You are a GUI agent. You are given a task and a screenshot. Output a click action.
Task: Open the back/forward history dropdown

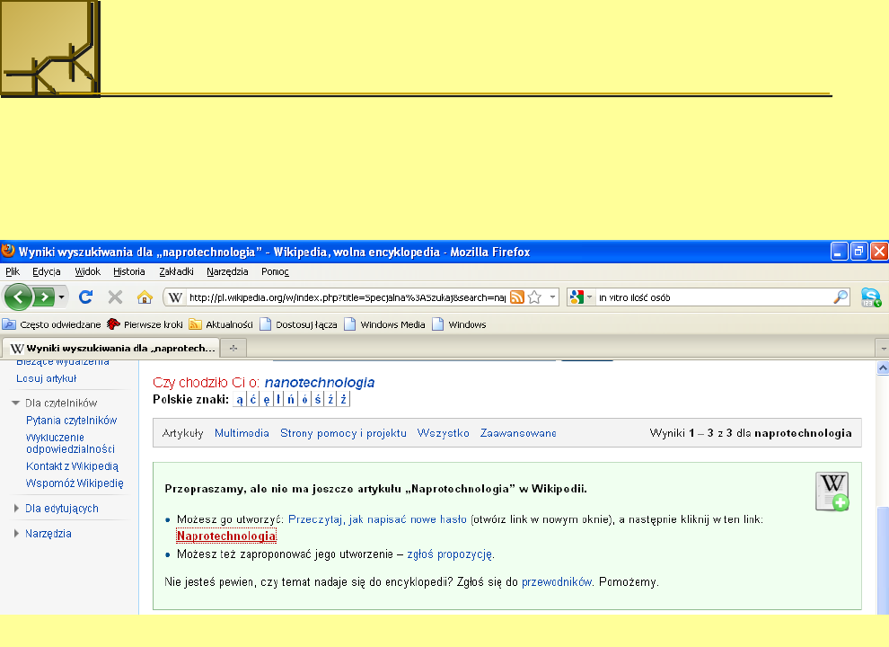coord(61,297)
